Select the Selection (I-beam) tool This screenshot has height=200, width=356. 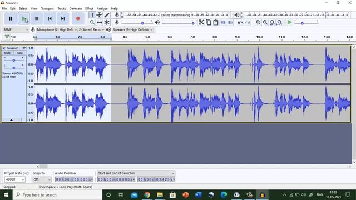tap(92, 15)
